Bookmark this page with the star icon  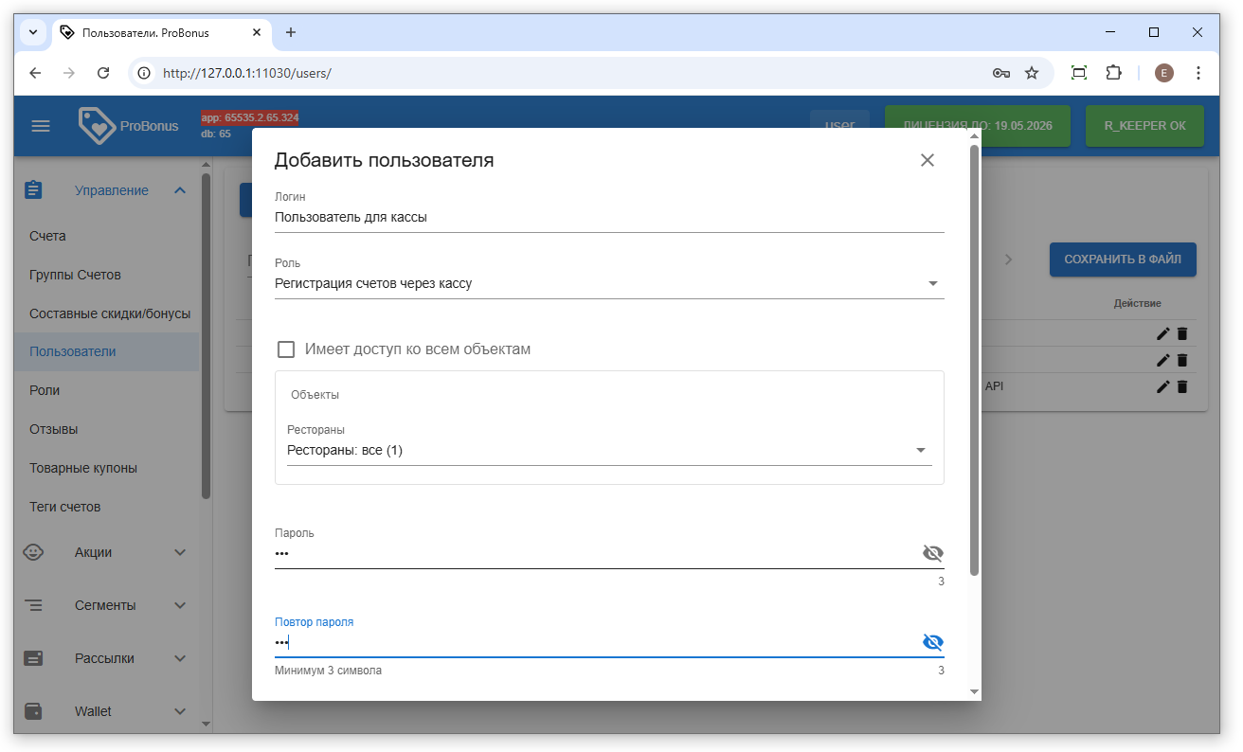pos(1032,73)
